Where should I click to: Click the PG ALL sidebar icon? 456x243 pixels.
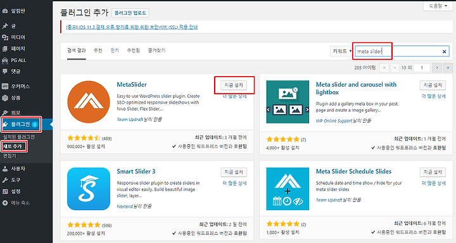(5, 60)
